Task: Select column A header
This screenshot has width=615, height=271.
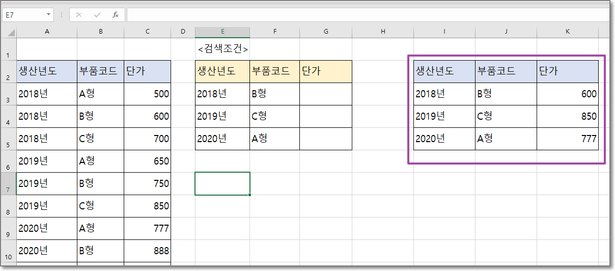Action: coord(47,32)
